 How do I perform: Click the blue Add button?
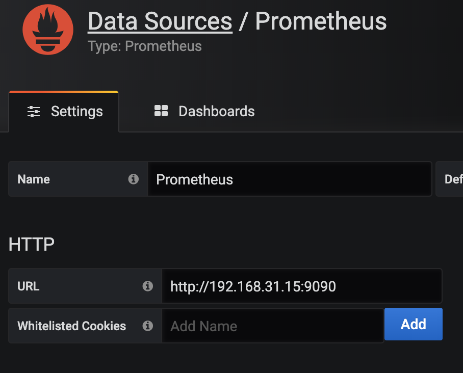(x=414, y=324)
